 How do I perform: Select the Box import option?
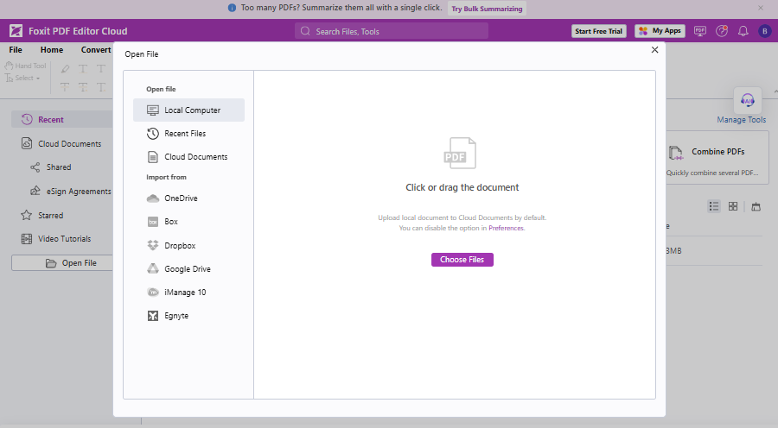click(171, 222)
